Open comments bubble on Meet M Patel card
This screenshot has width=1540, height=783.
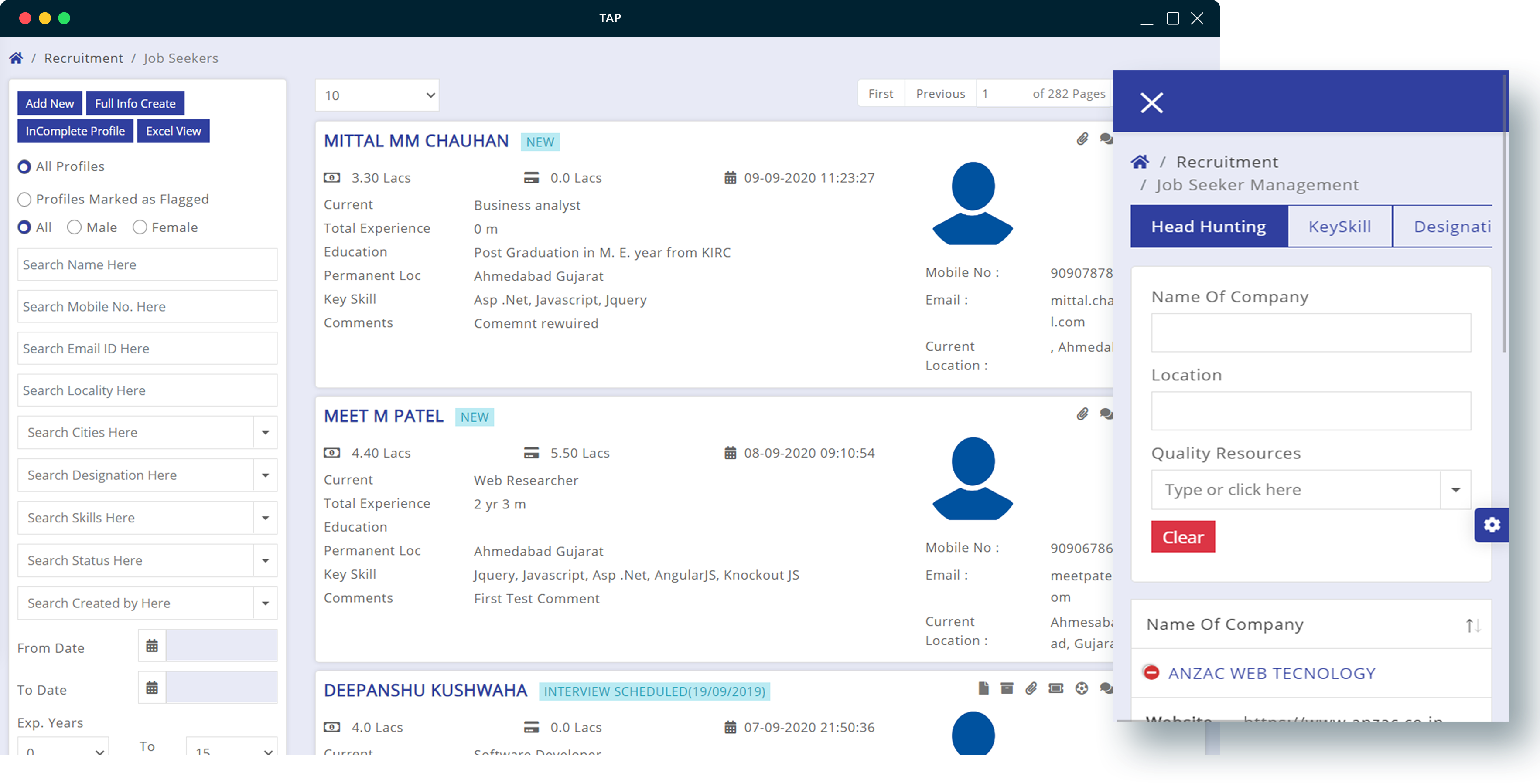(1106, 414)
